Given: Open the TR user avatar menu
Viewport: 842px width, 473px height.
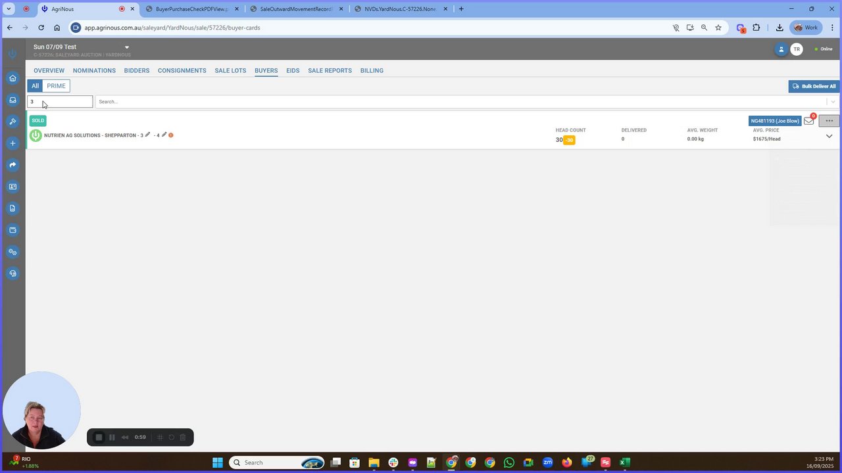Looking at the screenshot, I should coord(797,49).
